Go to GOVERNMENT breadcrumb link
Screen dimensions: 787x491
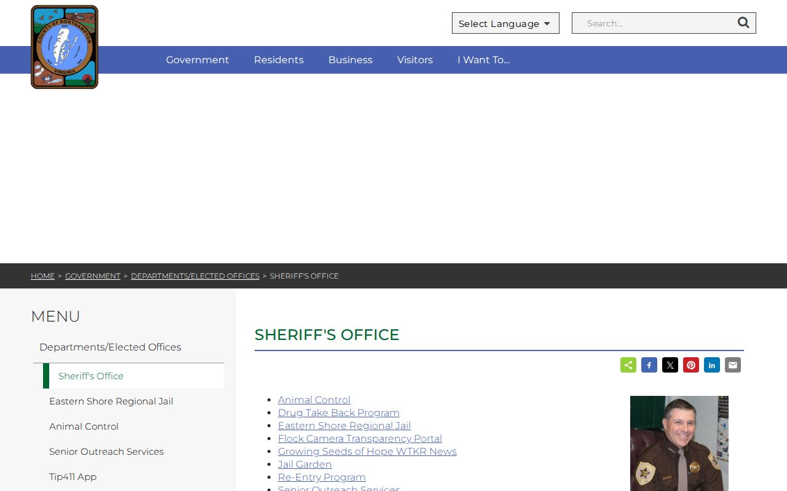(x=93, y=276)
